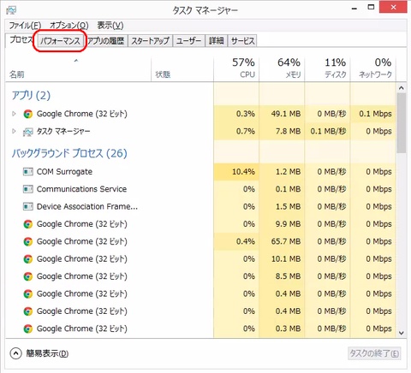Open the サービス tab

(243, 41)
